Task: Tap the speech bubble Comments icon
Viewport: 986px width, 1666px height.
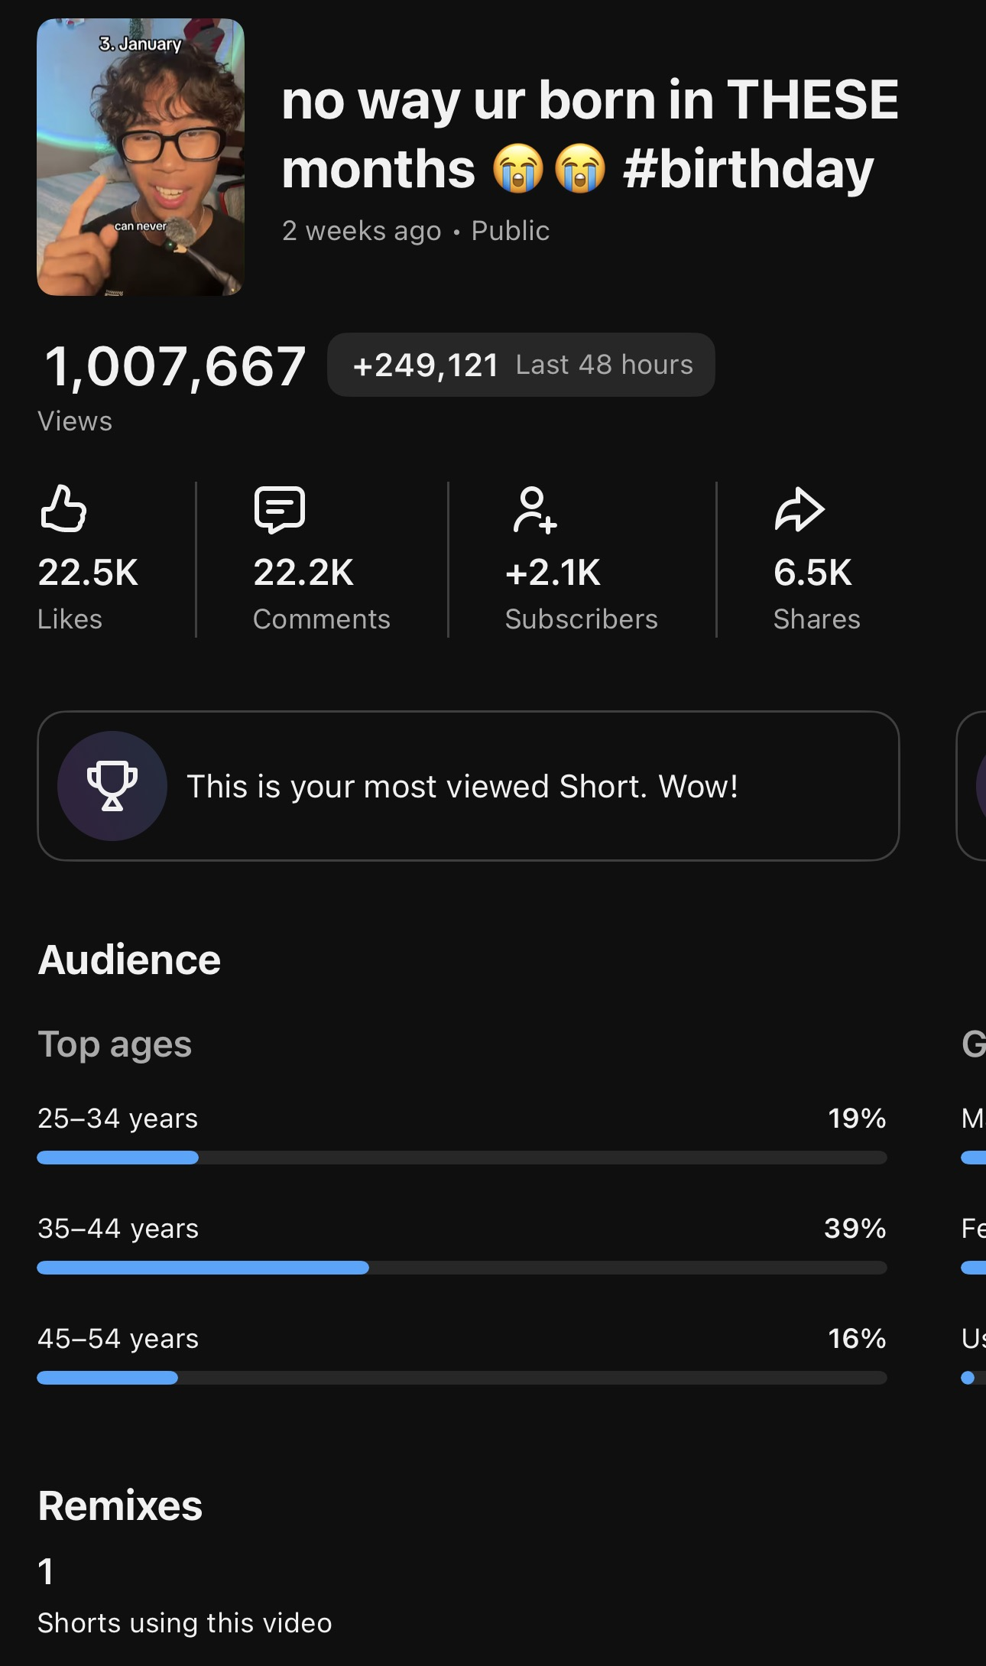Action: pyautogui.click(x=280, y=509)
